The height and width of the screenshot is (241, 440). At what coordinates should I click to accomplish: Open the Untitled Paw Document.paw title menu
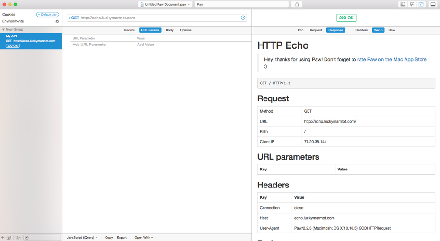click(165, 4)
